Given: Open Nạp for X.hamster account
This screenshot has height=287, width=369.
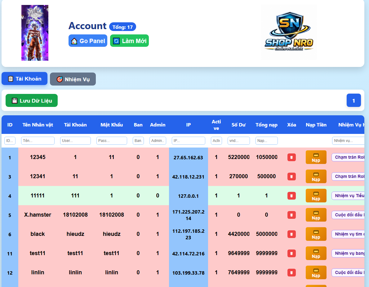Looking at the screenshot, I should click(316, 215).
